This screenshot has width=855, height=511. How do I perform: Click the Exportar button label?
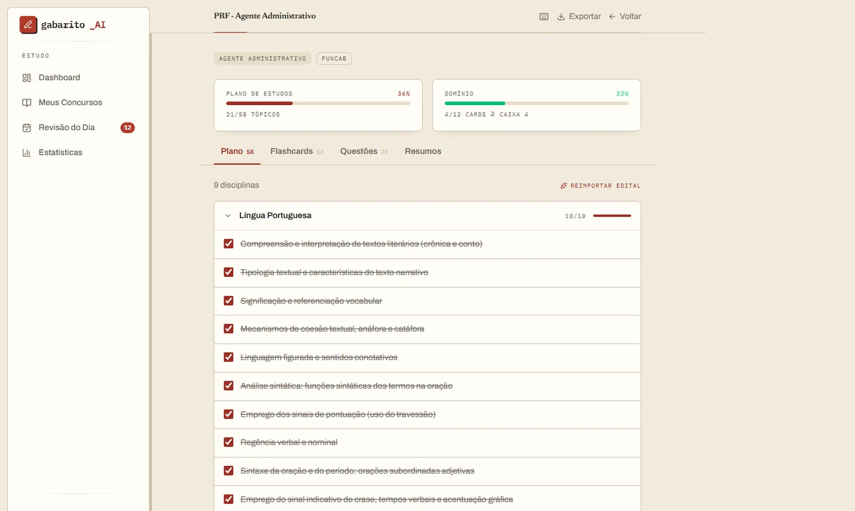[585, 17]
